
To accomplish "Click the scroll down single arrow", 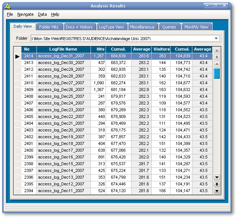I will (217, 177).
